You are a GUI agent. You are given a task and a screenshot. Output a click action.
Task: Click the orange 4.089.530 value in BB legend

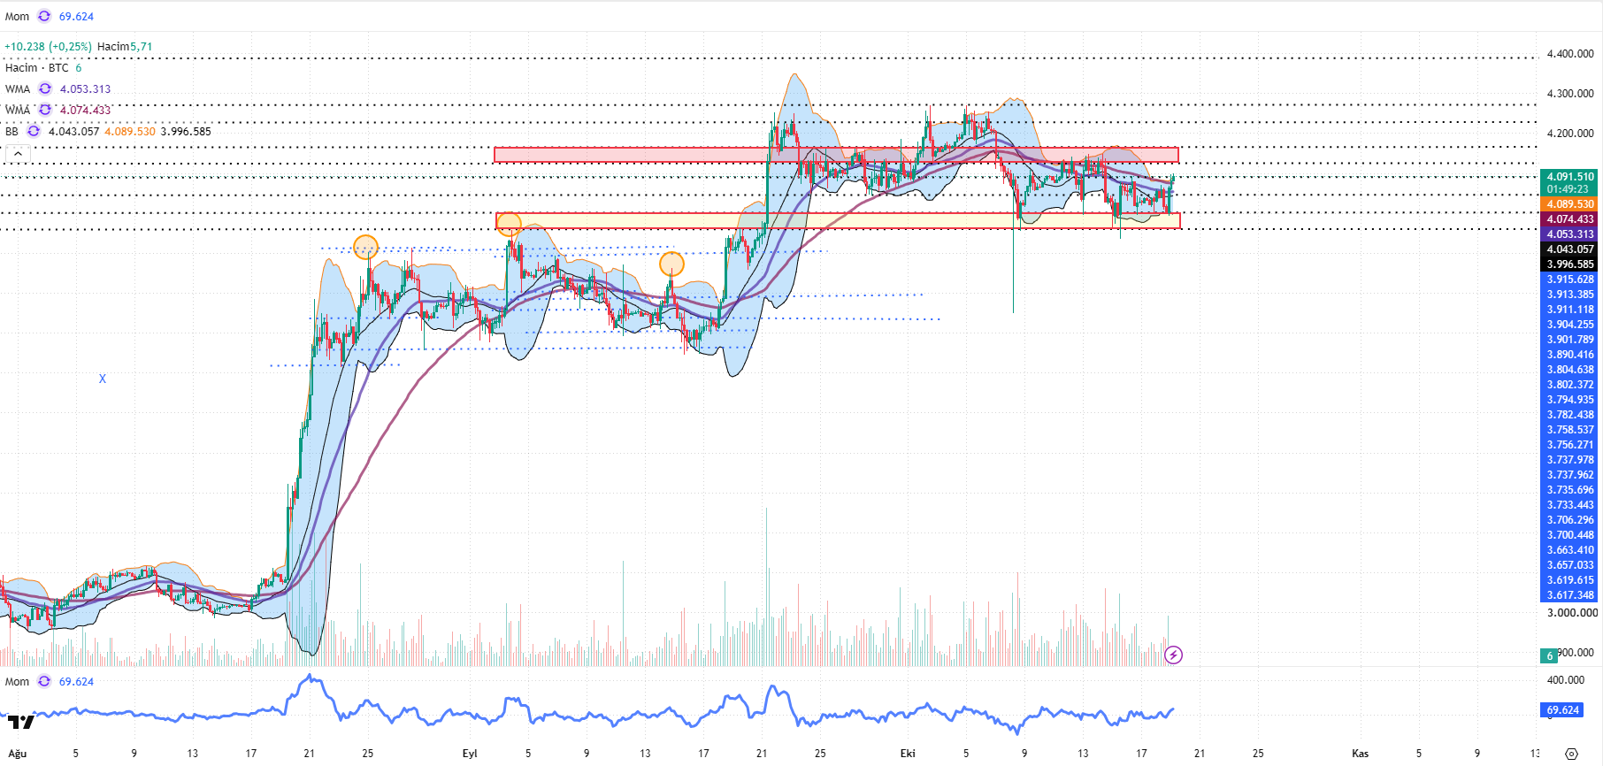pos(130,131)
